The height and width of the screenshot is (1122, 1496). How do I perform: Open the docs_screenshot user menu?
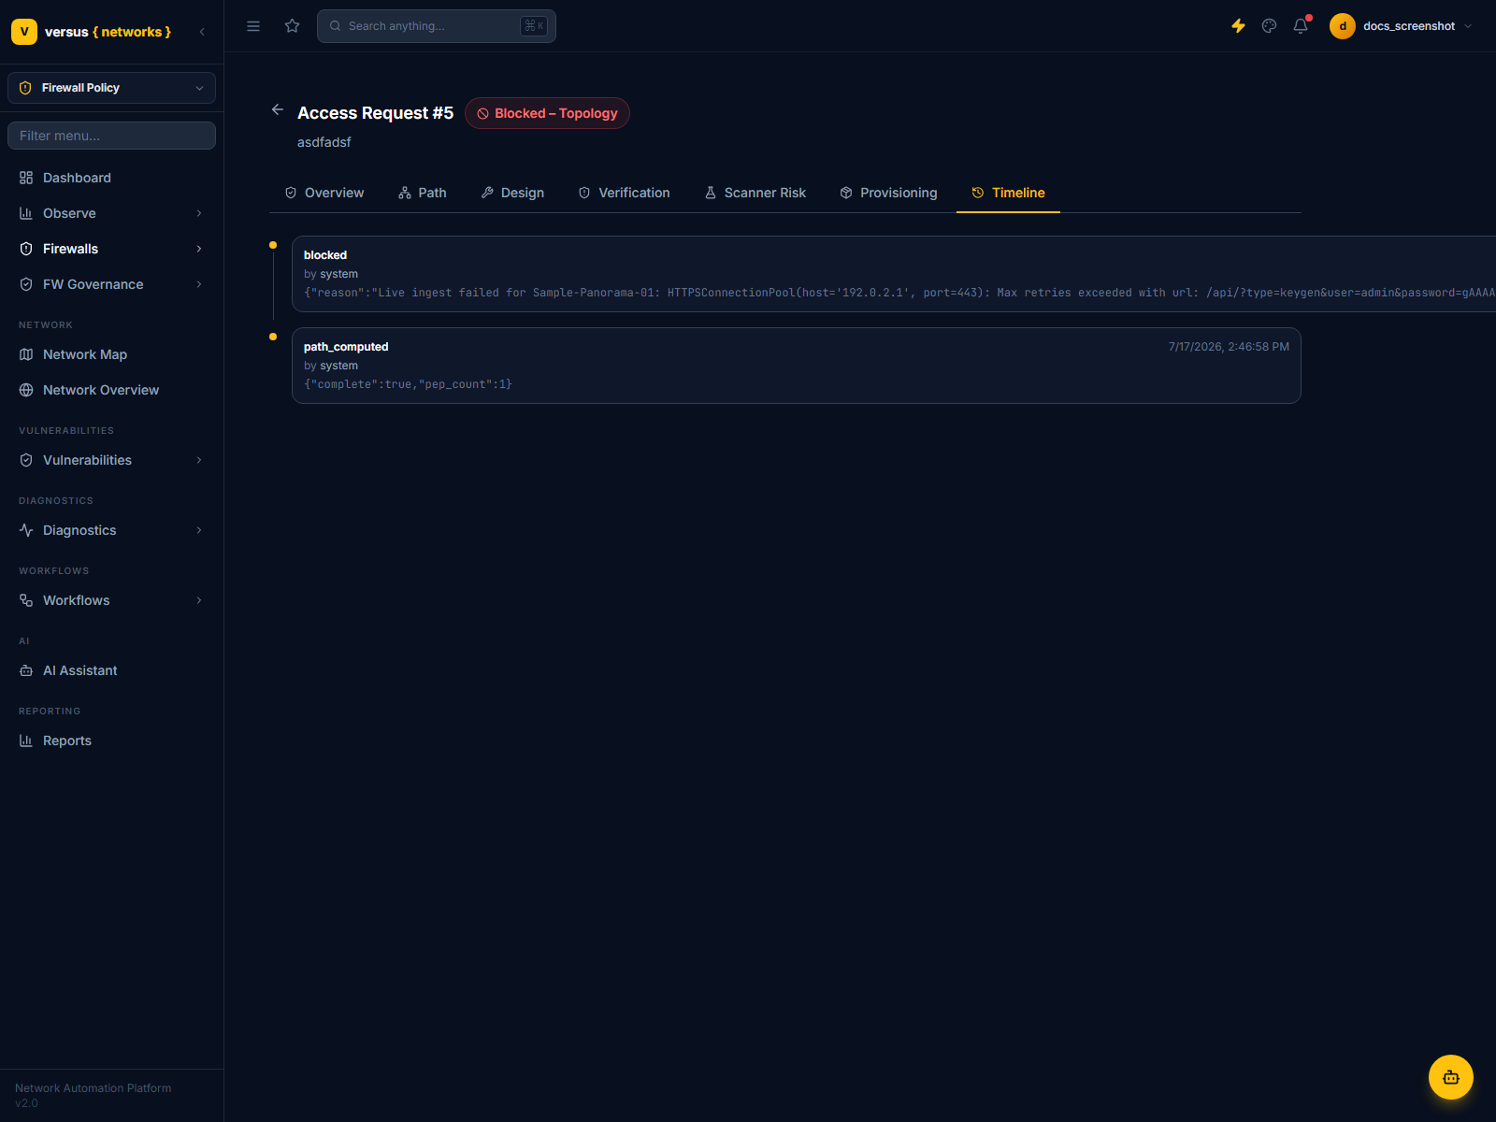[1402, 26]
